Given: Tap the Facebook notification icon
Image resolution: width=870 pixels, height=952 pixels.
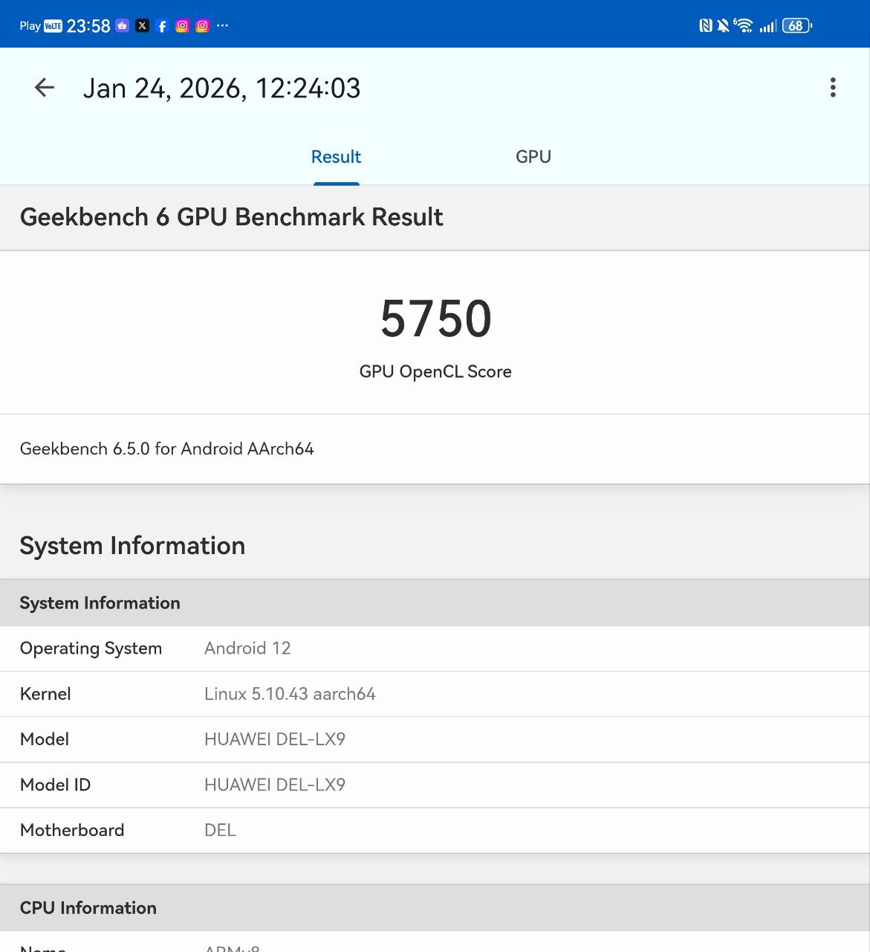Looking at the screenshot, I should click(162, 26).
